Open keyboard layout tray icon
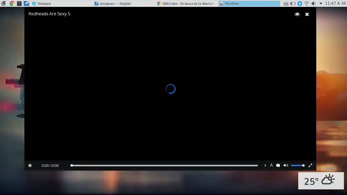 [x=286, y=4]
